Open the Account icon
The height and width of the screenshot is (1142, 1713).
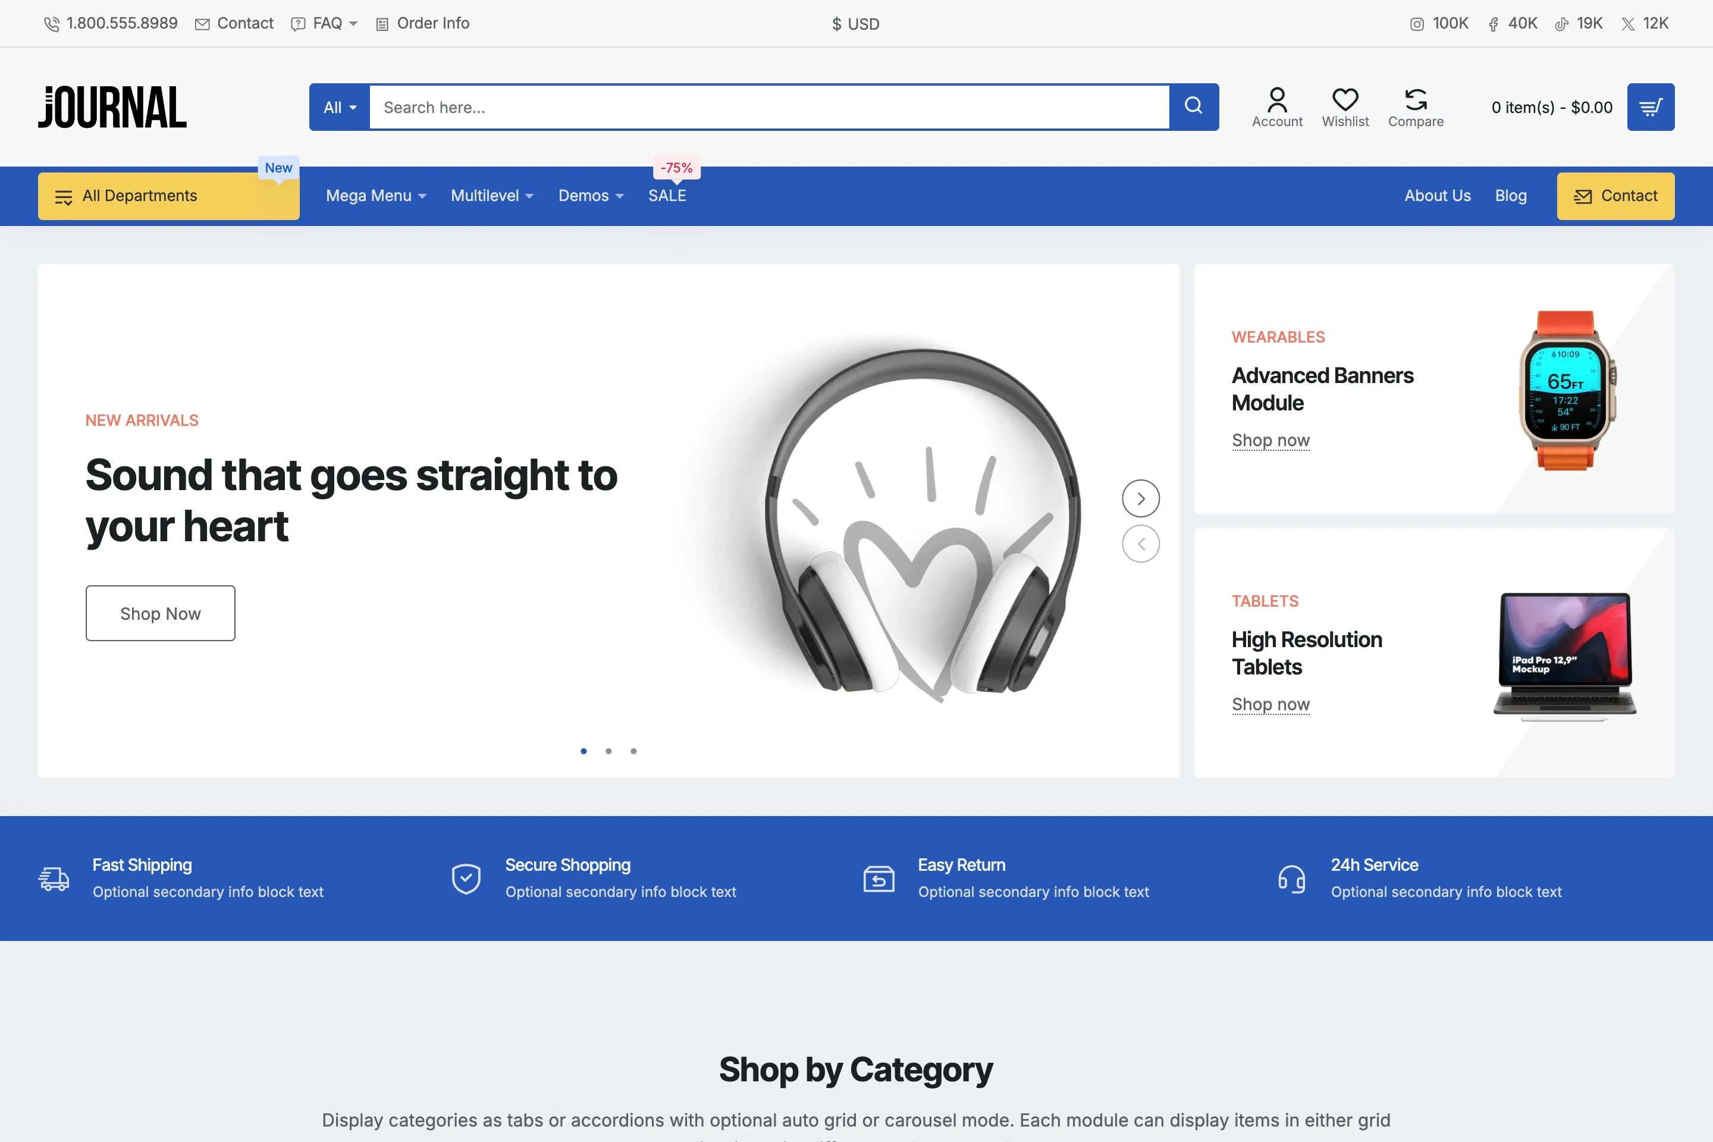click(1277, 107)
